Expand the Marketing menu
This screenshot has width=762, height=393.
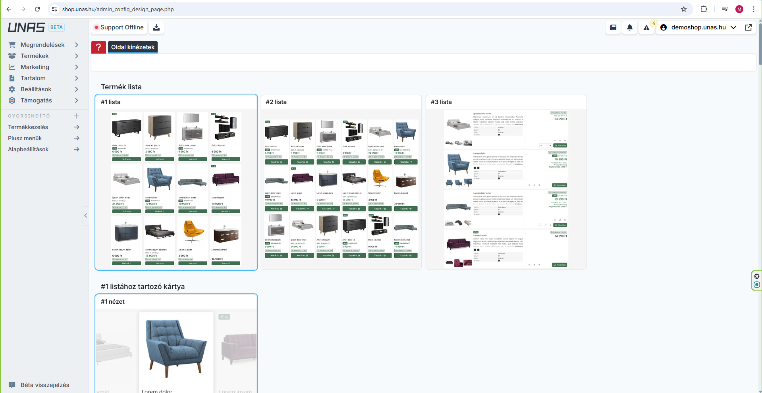[44, 67]
